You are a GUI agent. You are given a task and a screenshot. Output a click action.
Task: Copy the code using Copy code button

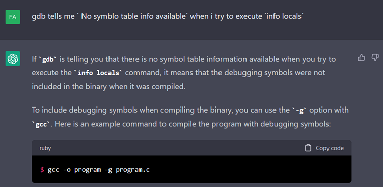point(324,148)
